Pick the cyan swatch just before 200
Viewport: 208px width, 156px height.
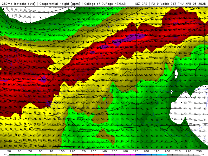click(165, 155)
